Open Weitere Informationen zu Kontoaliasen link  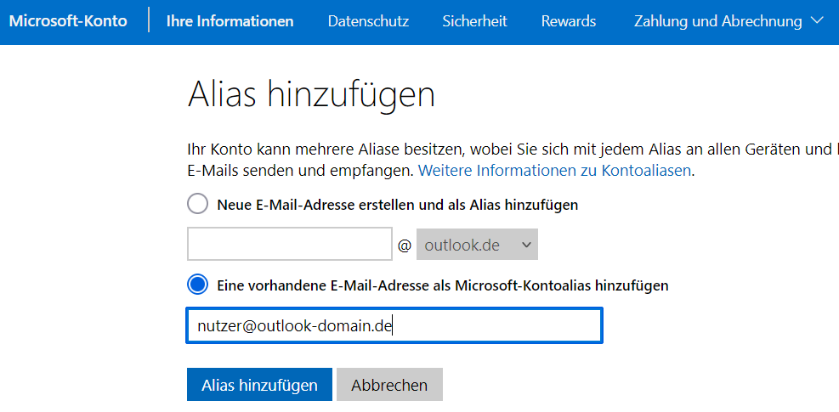click(x=554, y=171)
